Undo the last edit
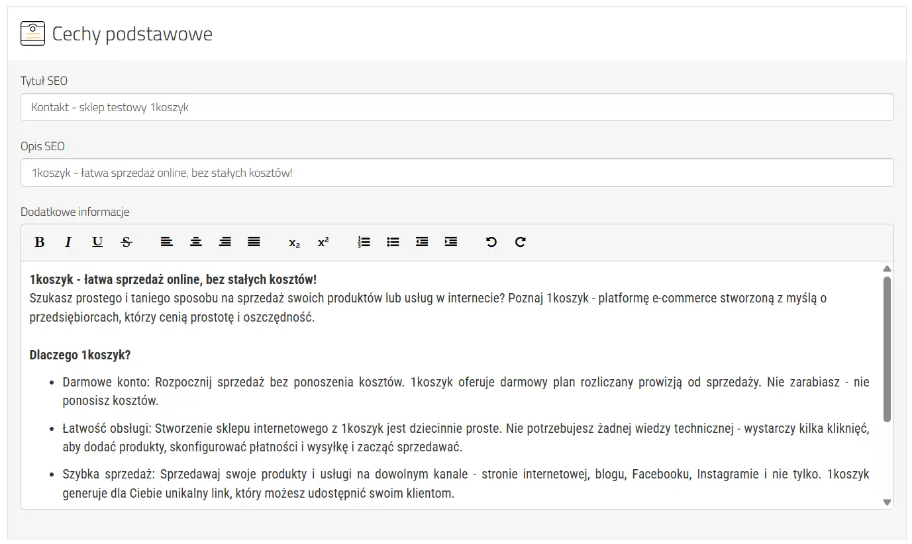Viewport: 912px width, 544px height. click(491, 242)
